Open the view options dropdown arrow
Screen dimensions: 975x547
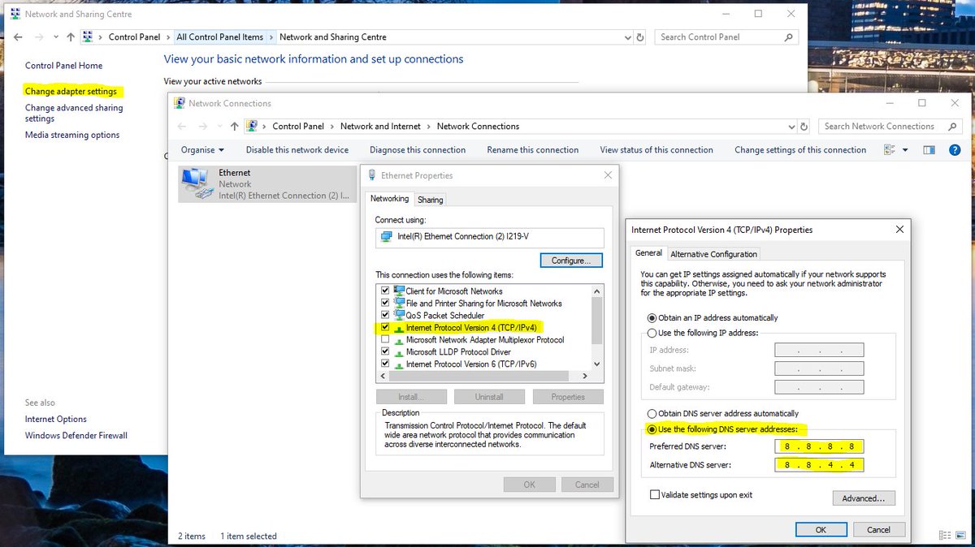tap(905, 150)
